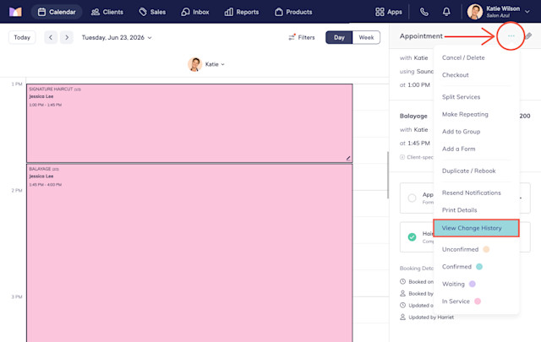Screen dimensions: 541x342
Task: Choose Split Services
Action: pyautogui.click(x=461, y=97)
